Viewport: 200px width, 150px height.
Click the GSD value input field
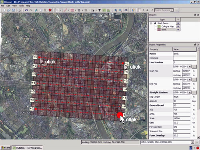[182, 122]
